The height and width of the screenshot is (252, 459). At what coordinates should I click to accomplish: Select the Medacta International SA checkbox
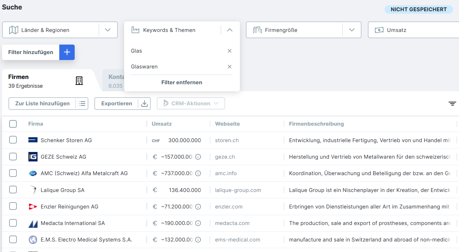(x=13, y=223)
